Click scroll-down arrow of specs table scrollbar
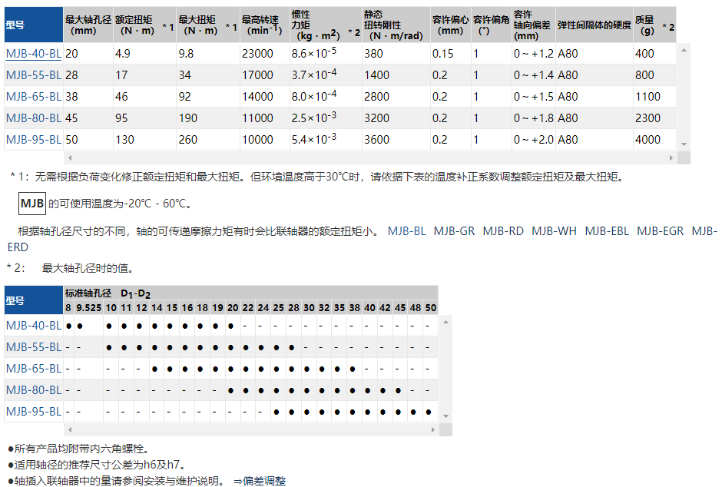The image size is (722, 487). coord(684,144)
